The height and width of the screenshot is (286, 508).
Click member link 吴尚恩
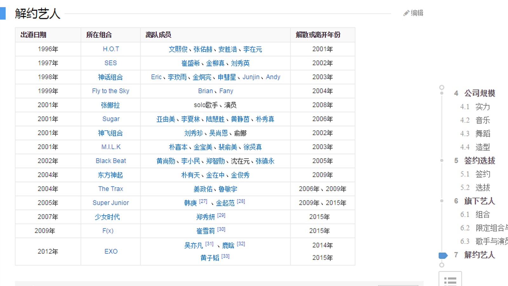coord(218,133)
